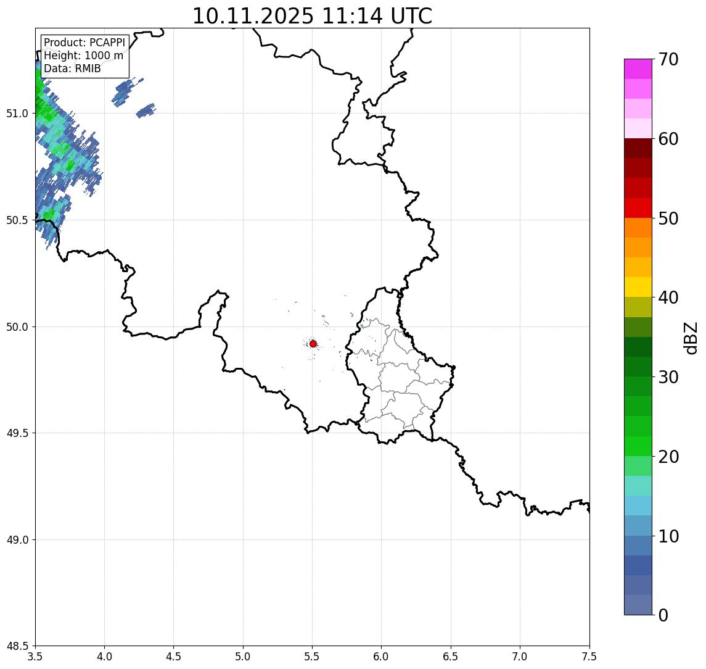Image resolution: width=706 pixels, height=669 pixels.
Task: Click the colorbar tick label 20
Action: coord(668,457)
